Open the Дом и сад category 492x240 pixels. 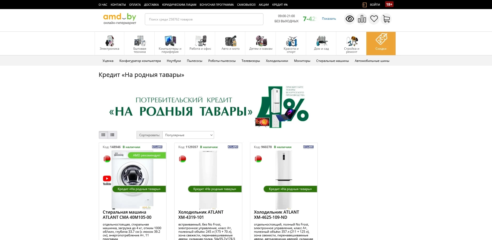click(321, 43)
